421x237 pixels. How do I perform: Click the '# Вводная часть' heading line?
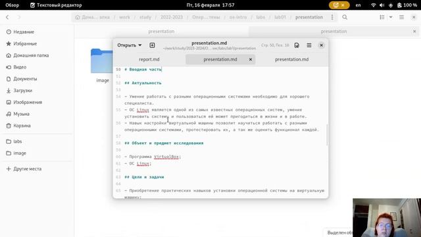coord(143,69)
